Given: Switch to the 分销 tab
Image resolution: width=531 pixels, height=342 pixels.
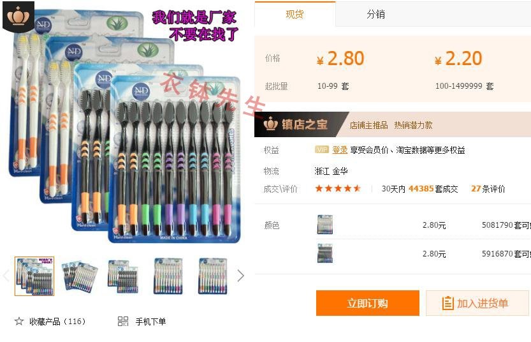Looking at the screenshot, I should click(375, 14).
